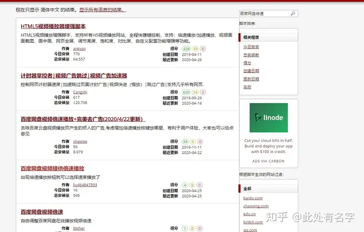
Task: Click the yellow 14 rating badge
Action: tap(195, 92)
